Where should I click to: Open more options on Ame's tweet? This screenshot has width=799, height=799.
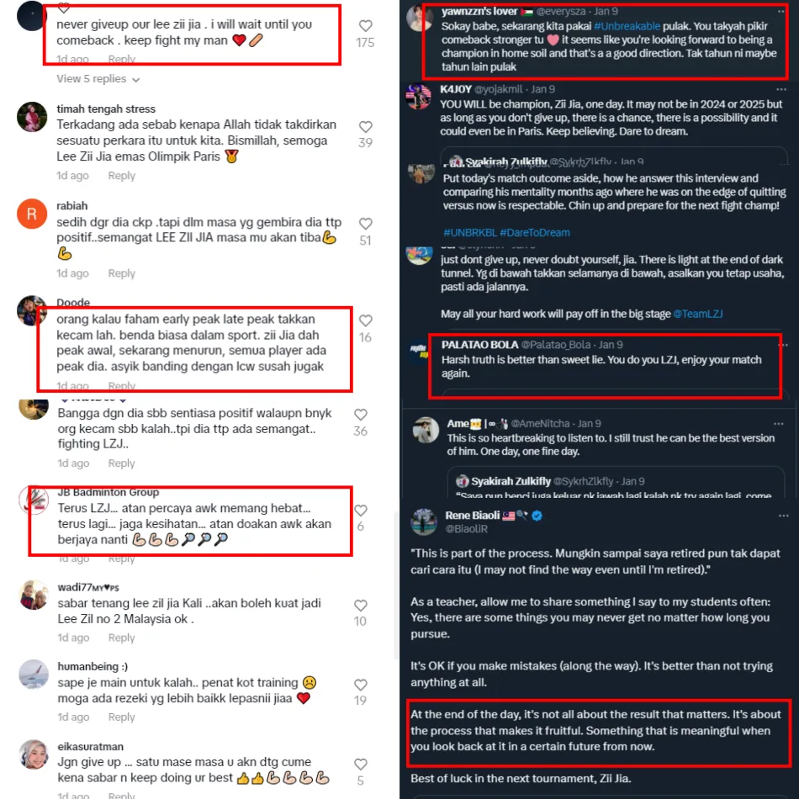point(779,423)
